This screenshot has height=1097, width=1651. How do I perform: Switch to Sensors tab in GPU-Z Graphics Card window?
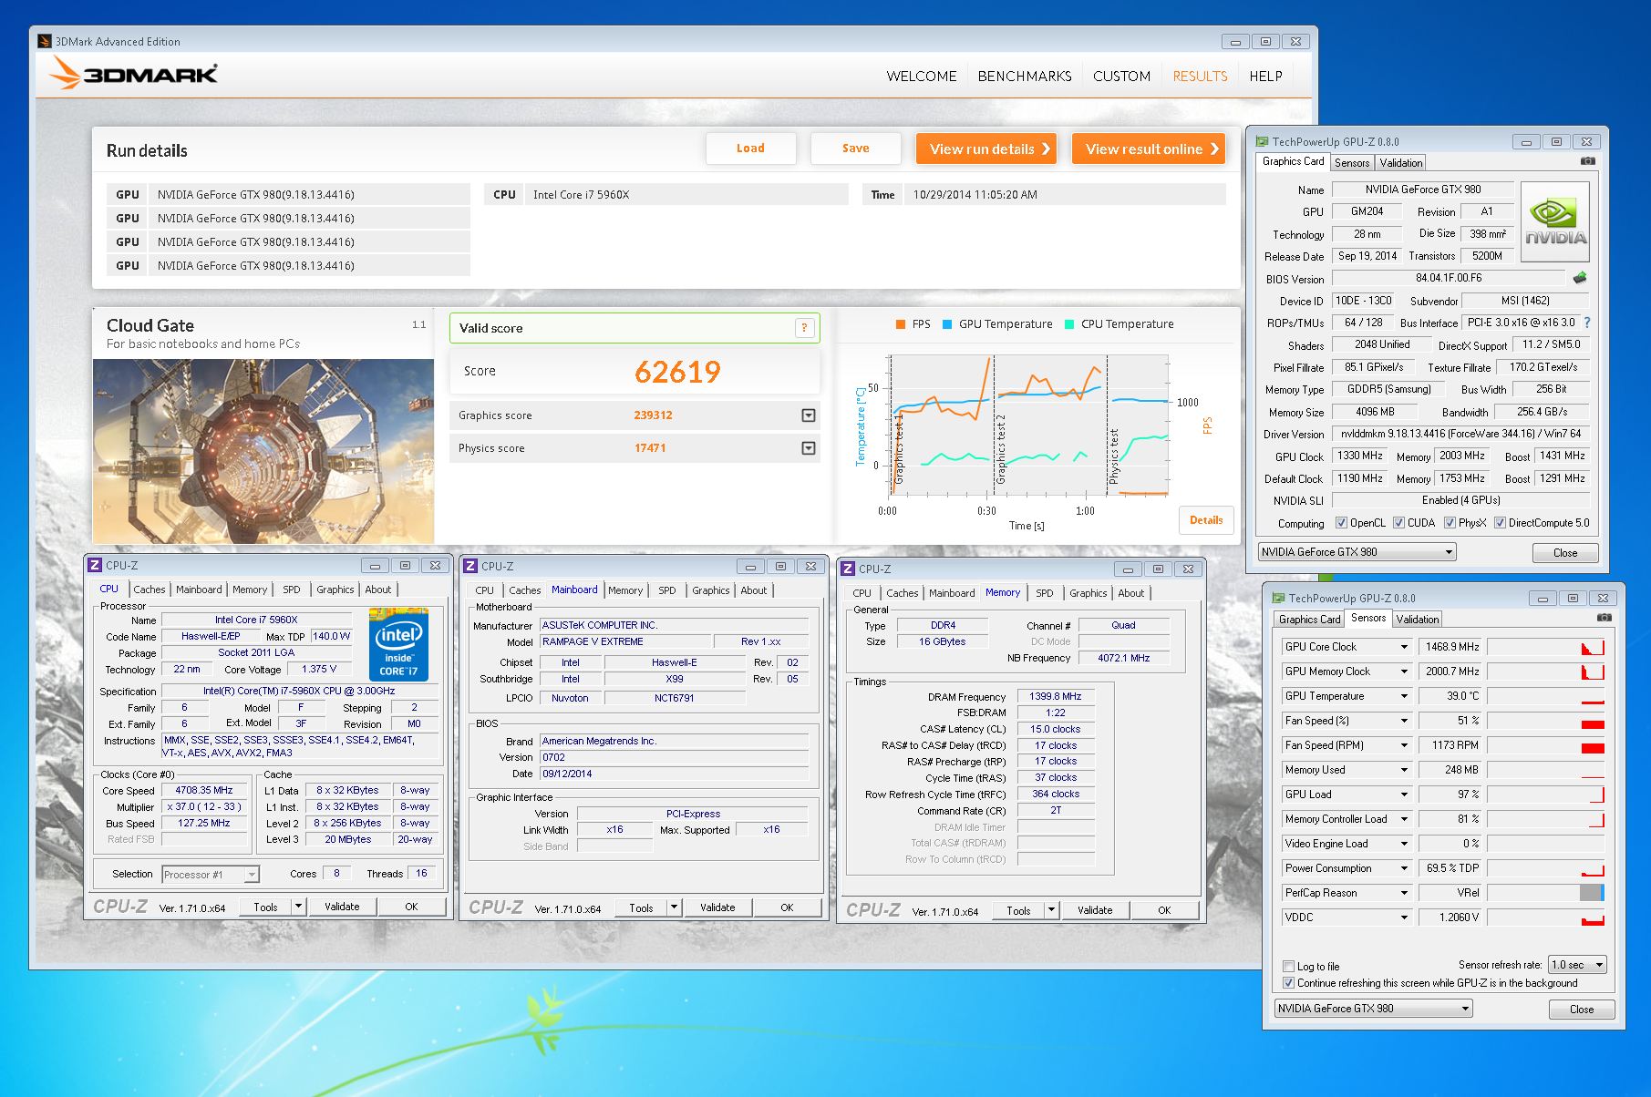click(x=1352, y=163)
